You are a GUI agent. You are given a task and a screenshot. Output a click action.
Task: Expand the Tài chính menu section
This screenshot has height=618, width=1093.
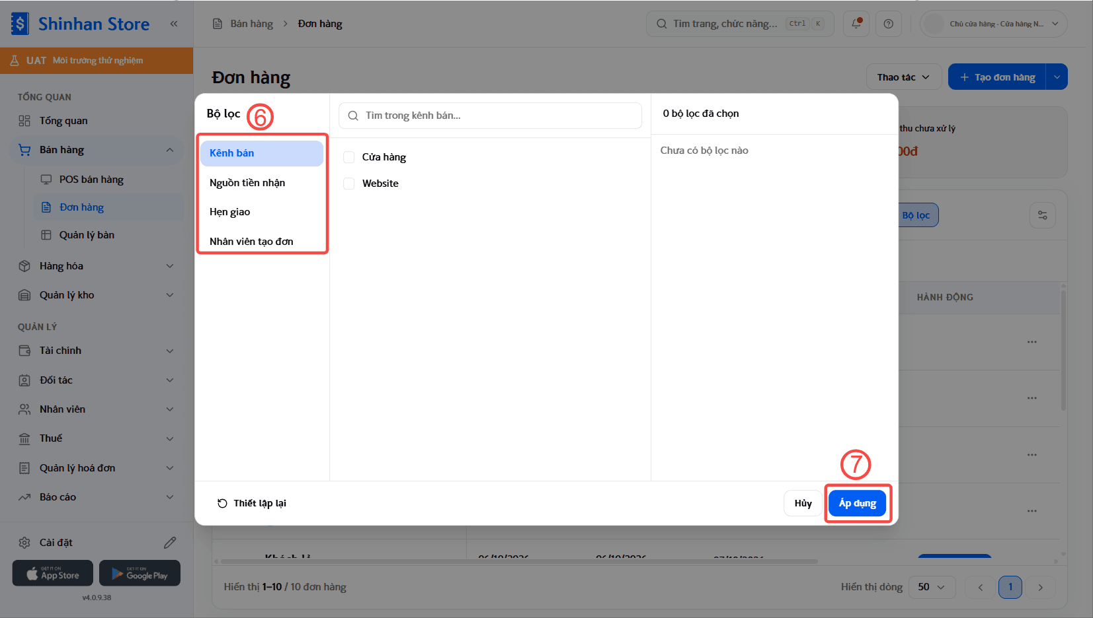(170, 351)
